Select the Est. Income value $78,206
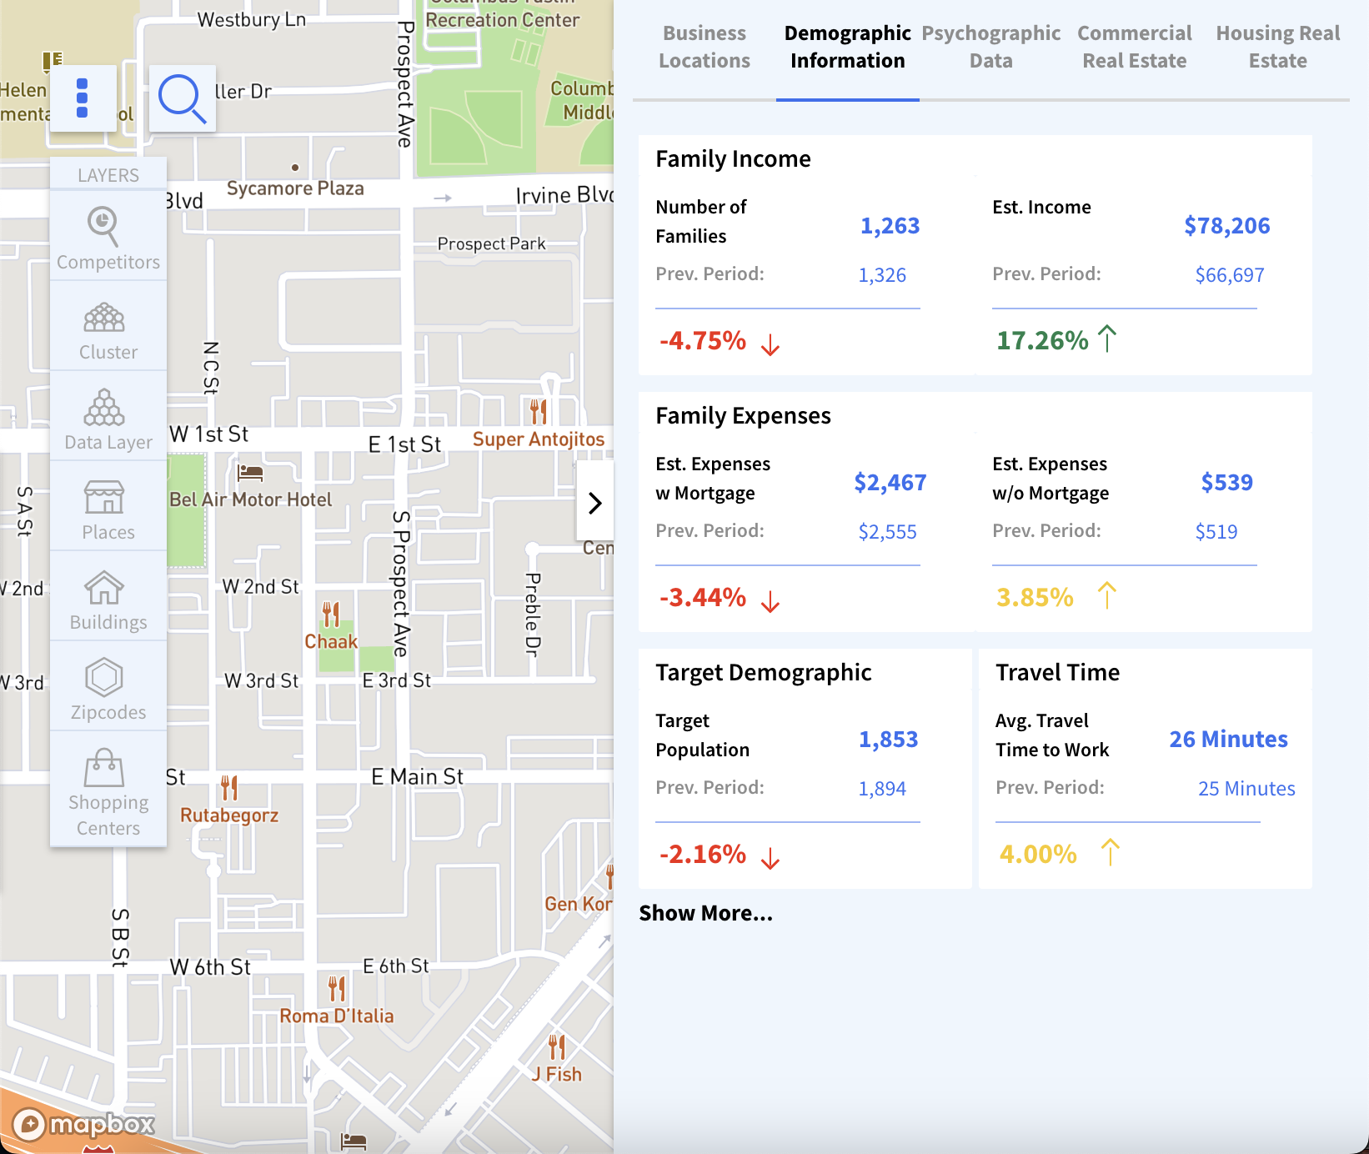Image resolution: width=1369 pixels, height=1154 pixels. [x=1226, y=225]
